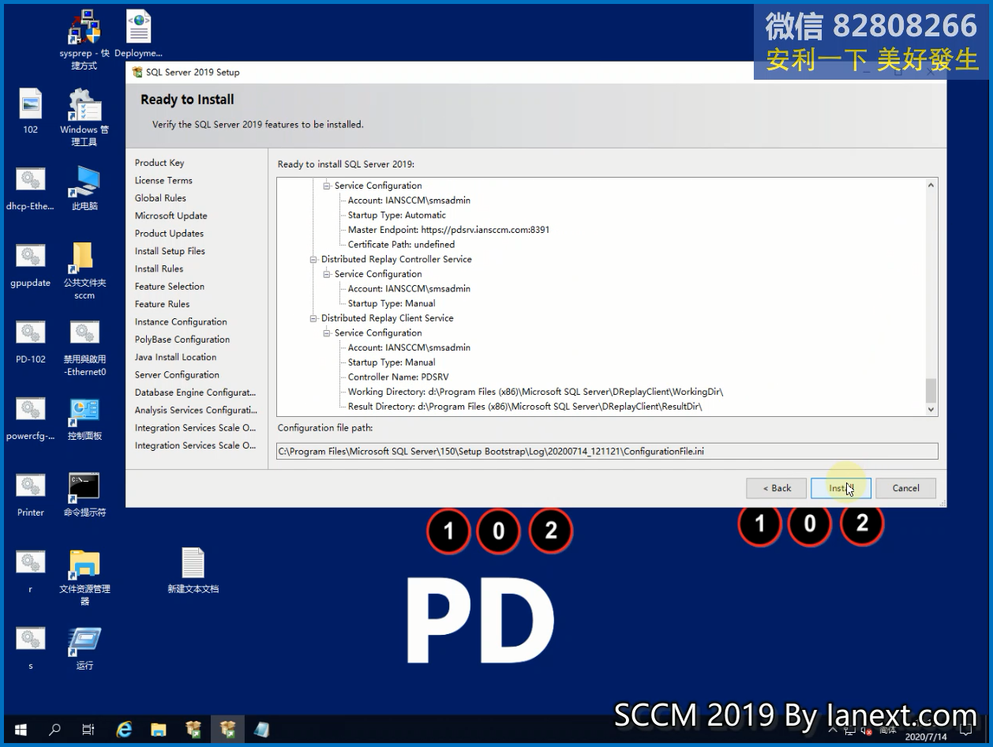This screenshot has width=993, height=747.
Task: Click the Install button
Action: tap(841, 488)
